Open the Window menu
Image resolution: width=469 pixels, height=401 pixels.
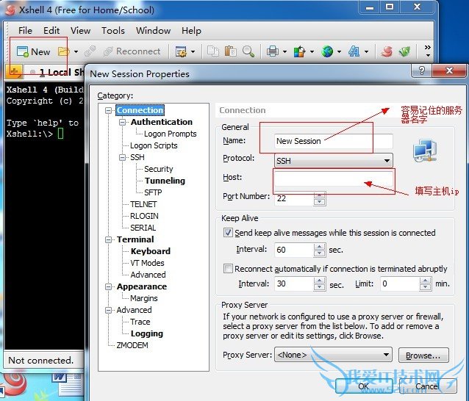(x=153, y=30)
